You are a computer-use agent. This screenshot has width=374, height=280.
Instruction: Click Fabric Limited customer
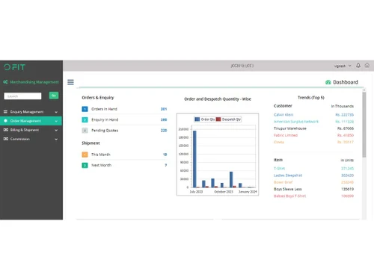point(286,135)
